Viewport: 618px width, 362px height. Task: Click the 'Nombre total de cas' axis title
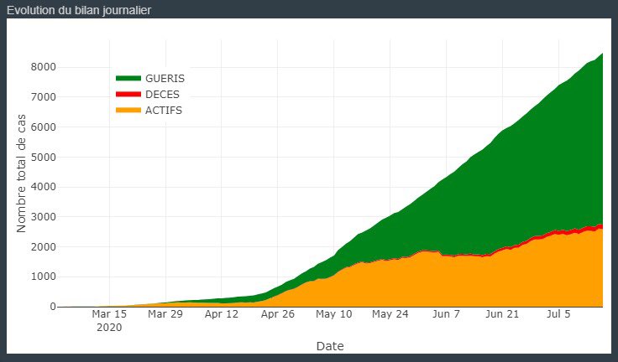coord(21,173)
